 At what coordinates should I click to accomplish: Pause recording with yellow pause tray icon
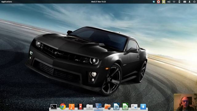(x=163, y=2)
